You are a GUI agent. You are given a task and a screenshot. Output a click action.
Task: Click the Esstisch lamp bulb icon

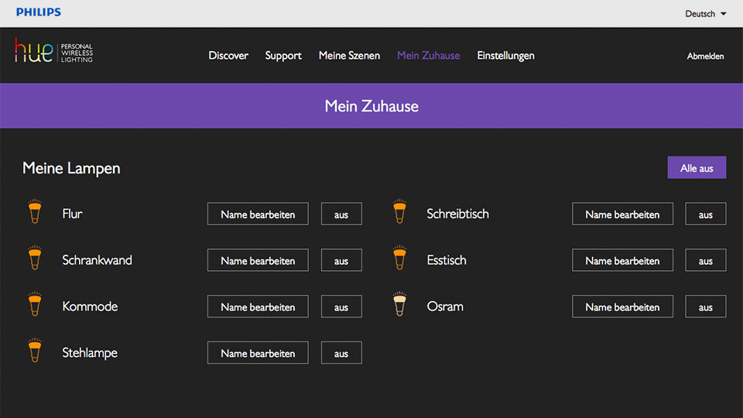point(399,259)
